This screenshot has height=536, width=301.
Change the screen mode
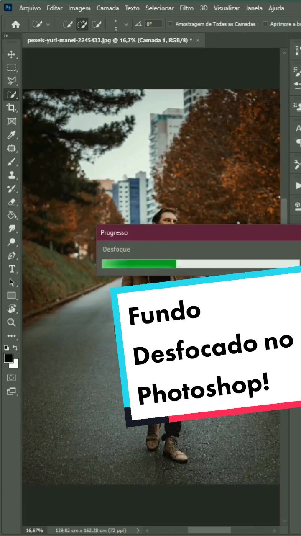tap(11, 392)
